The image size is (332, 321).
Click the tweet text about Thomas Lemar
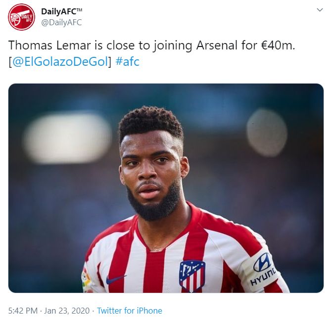point(151,46)
